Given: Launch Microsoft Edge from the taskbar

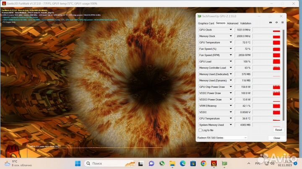Looking at the screenshot, I should point(182,163).
